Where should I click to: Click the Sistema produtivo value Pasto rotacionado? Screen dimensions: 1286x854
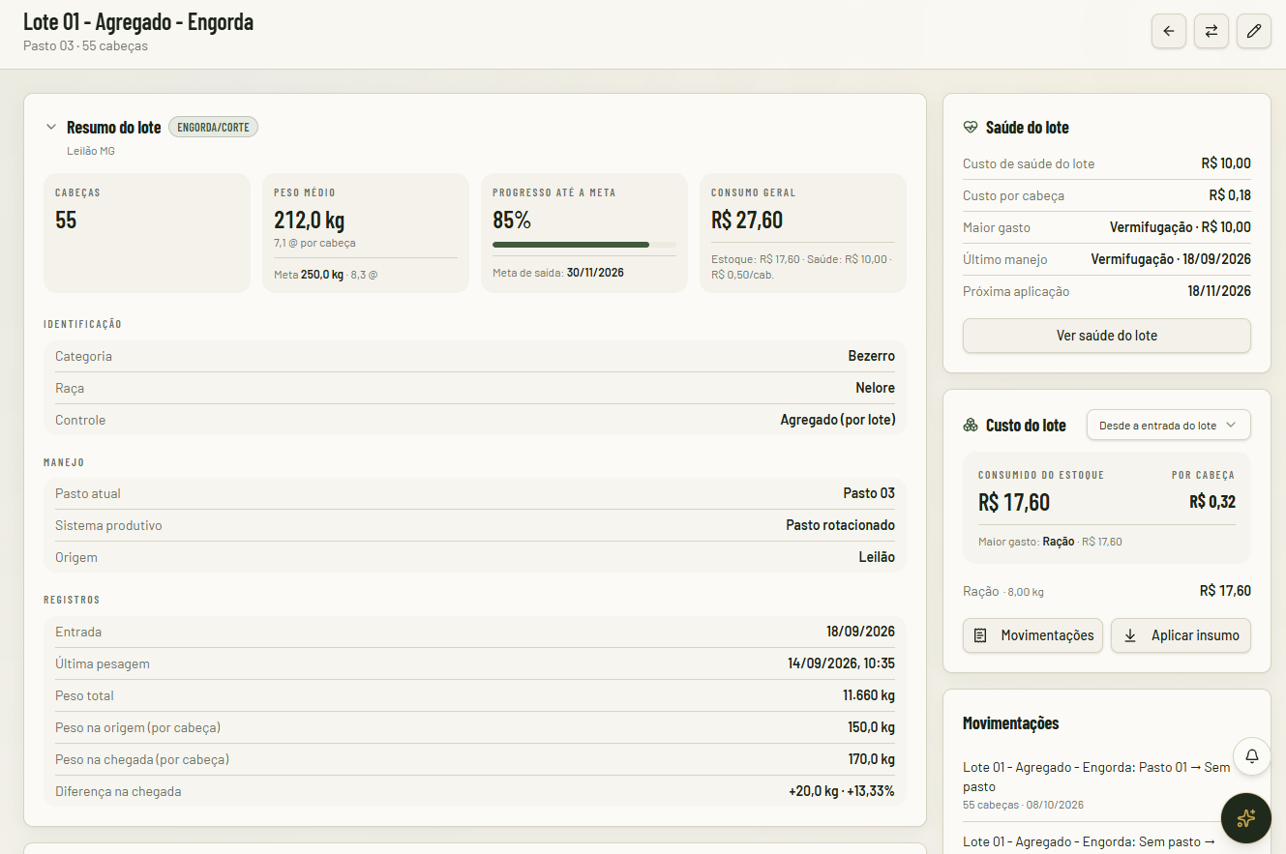[x=840, y=525]
